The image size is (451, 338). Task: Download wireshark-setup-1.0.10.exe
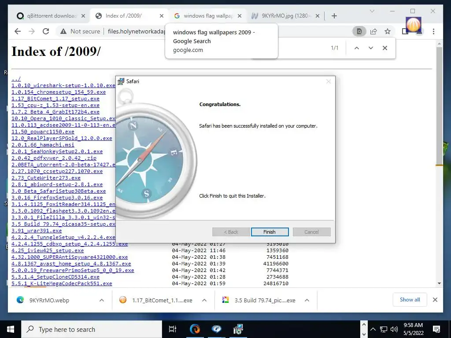(63, 85)
